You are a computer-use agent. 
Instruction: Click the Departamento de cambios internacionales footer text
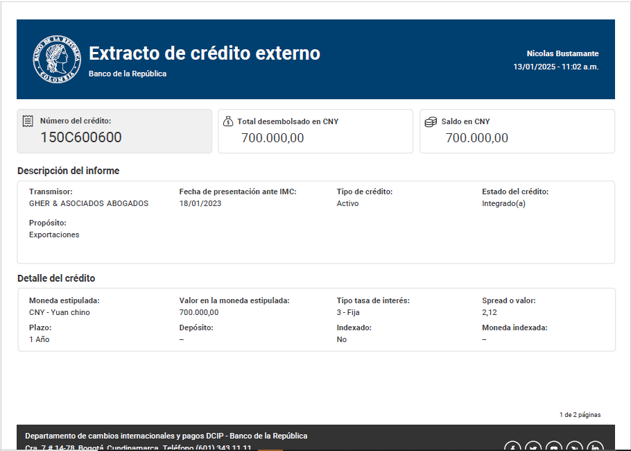[x=166, y=436]
